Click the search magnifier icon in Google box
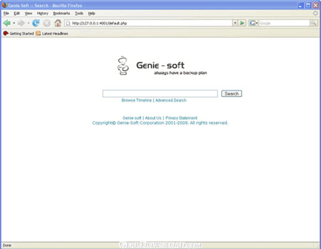 point(314,23)
